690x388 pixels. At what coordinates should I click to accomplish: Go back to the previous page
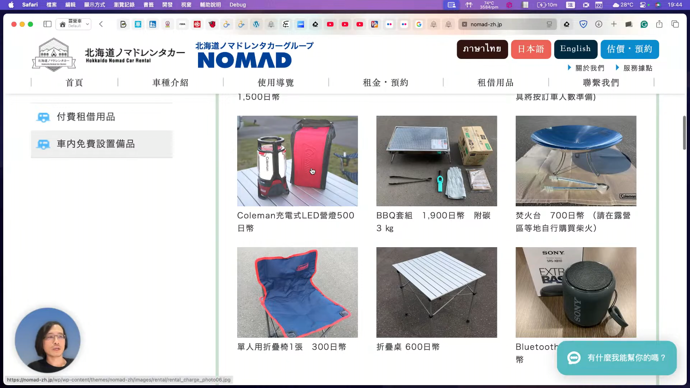[x=101, y=24]
